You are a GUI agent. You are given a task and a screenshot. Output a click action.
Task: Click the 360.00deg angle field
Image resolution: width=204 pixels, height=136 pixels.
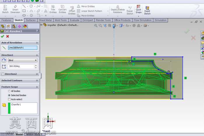pos(21,66)
